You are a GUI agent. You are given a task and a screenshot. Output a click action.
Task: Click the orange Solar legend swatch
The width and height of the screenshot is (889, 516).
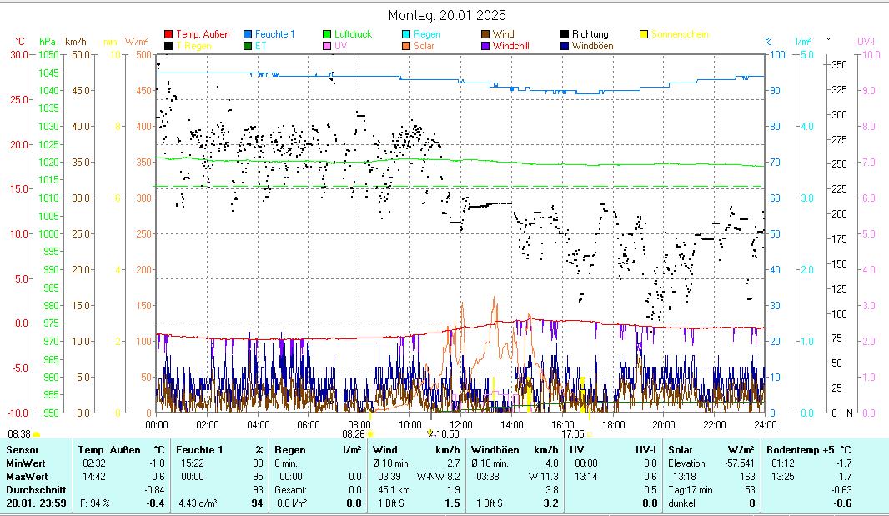[406, 46]
